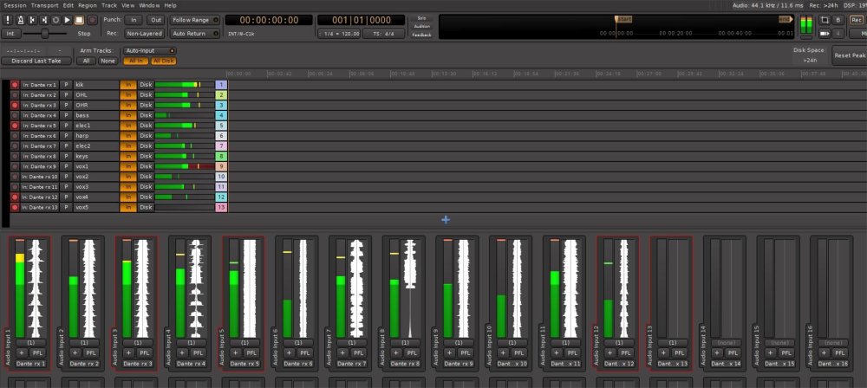Stop the transport with Stop button

[x=80, y=20]
